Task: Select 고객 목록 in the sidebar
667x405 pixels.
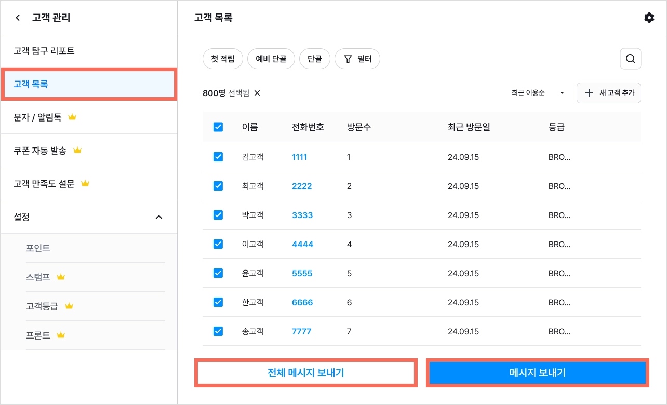Action: [x=89, y=84]
